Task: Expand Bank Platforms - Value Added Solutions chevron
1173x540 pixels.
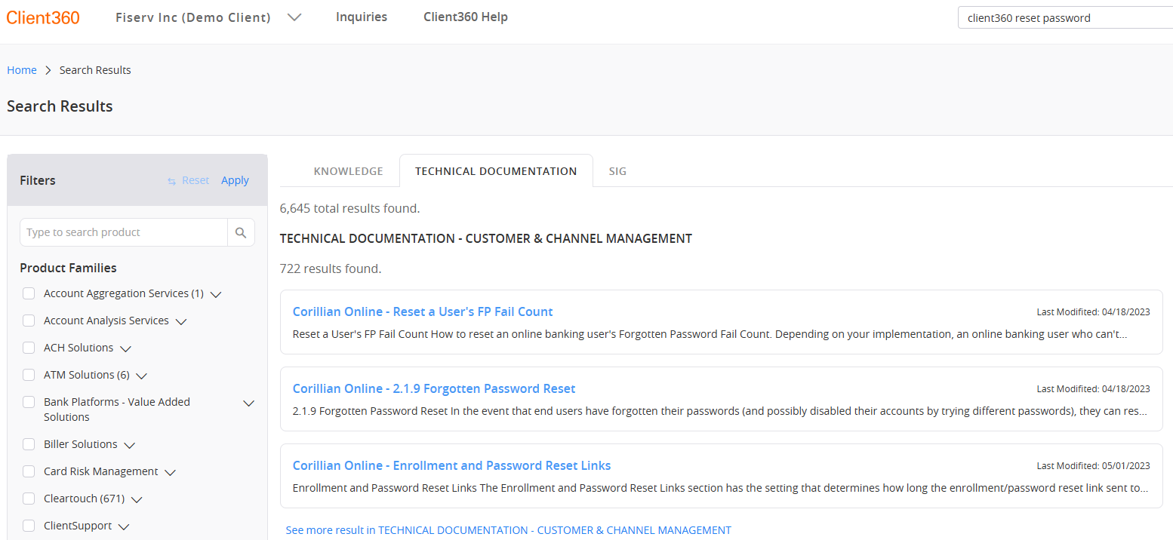Action: point(248,403)
